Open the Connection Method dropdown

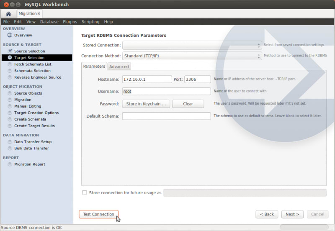[x=192, y=56]
